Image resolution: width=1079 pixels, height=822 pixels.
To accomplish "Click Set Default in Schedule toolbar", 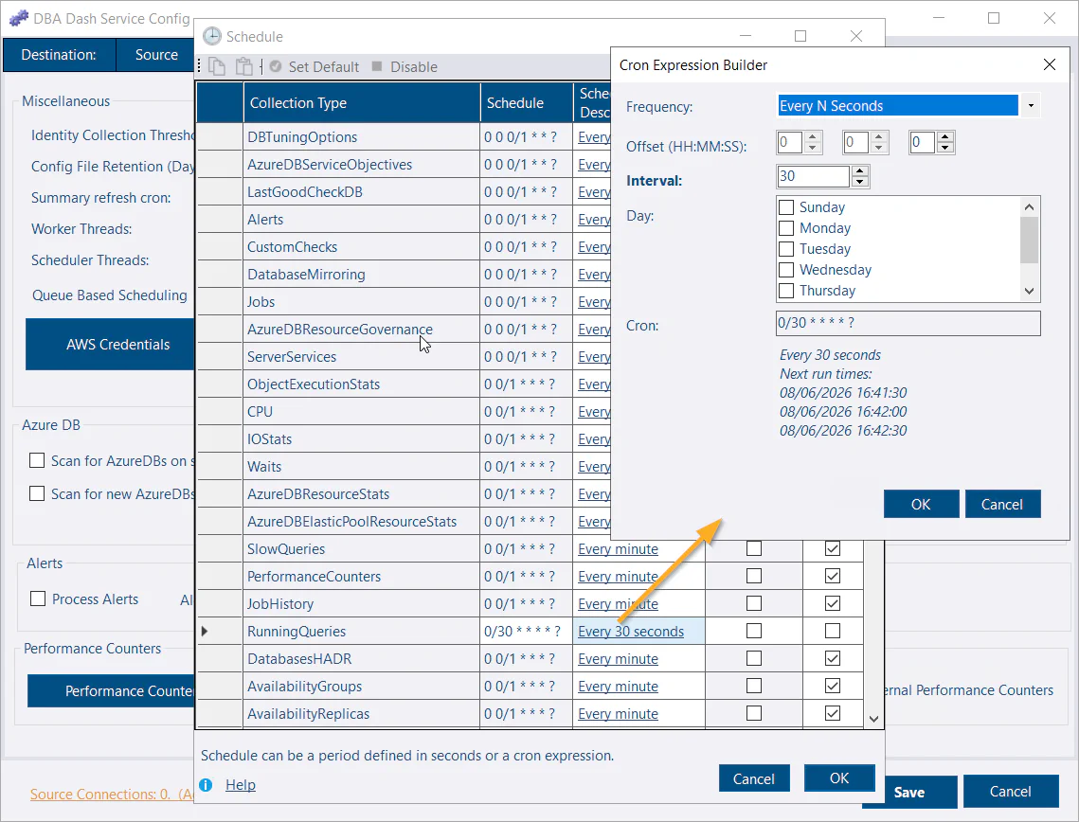I will [x=315, y=66].
